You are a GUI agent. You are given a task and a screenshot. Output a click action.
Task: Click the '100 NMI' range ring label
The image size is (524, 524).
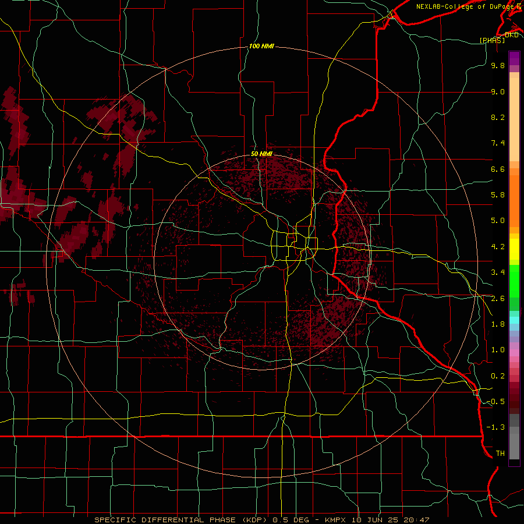[x=261, y=46]
